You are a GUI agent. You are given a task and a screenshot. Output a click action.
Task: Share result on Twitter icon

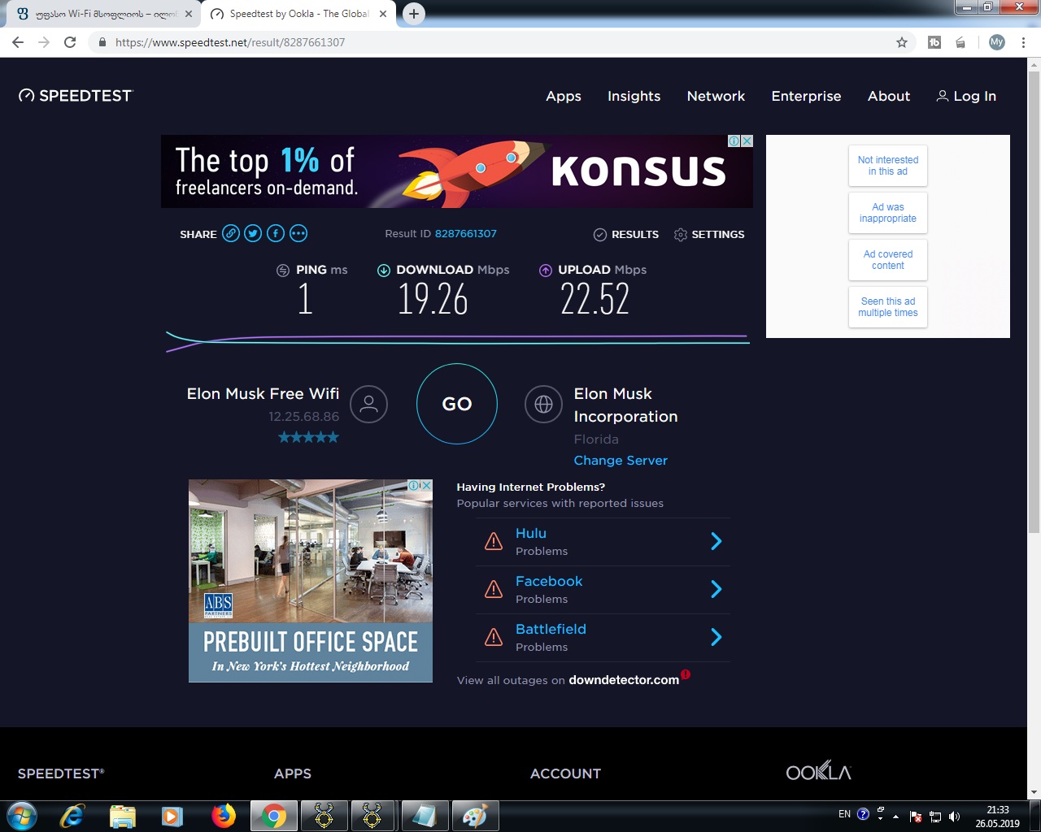[x=254, y=234]
